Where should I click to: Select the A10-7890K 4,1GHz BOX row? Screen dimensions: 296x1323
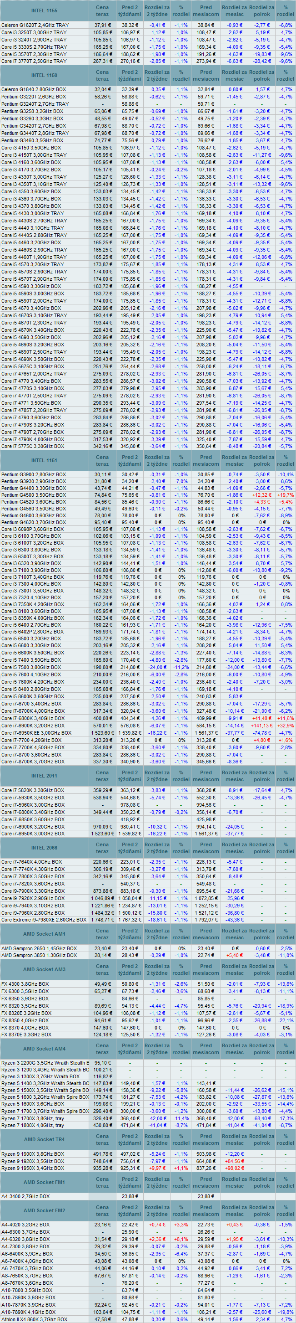[148, 1312]
